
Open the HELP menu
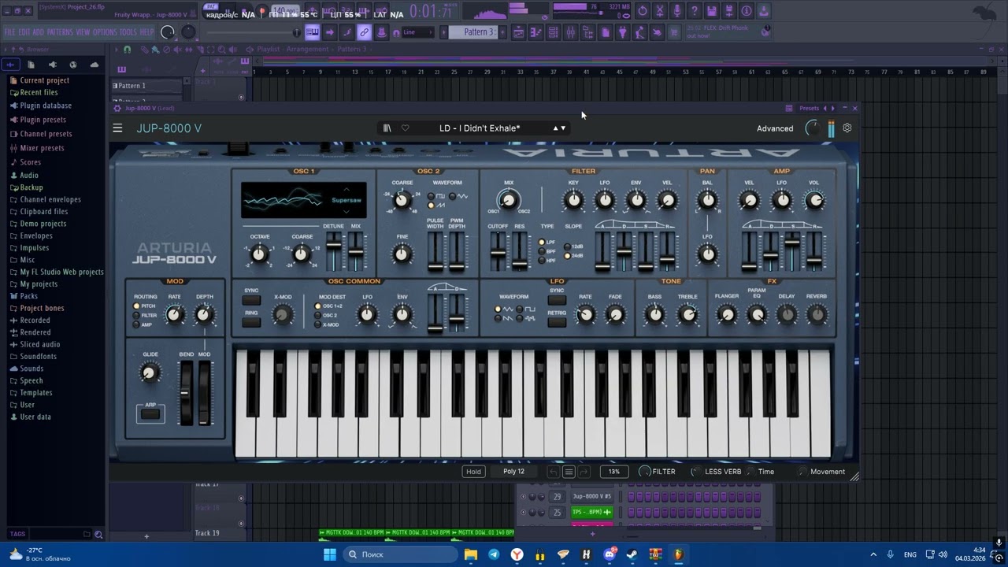(x=146, y=32)
